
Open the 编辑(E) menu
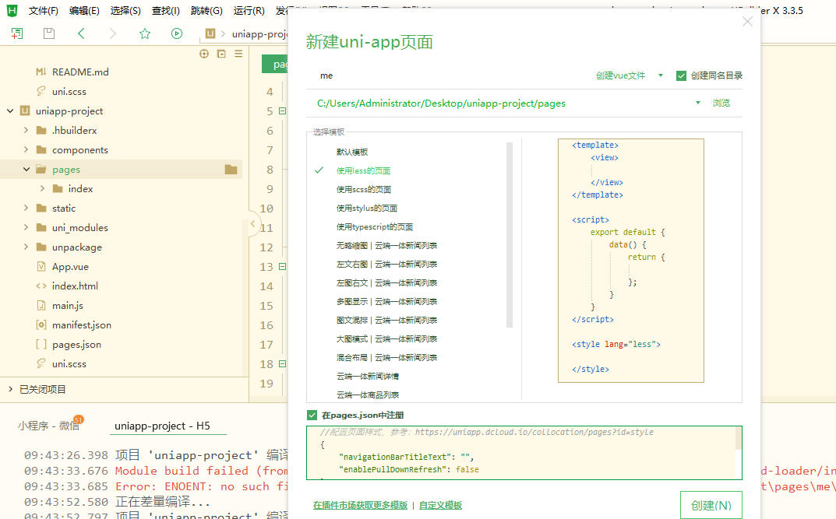(84, 11)
